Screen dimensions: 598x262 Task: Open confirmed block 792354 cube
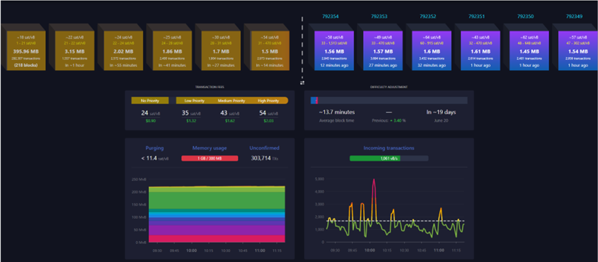pos(334,51)
